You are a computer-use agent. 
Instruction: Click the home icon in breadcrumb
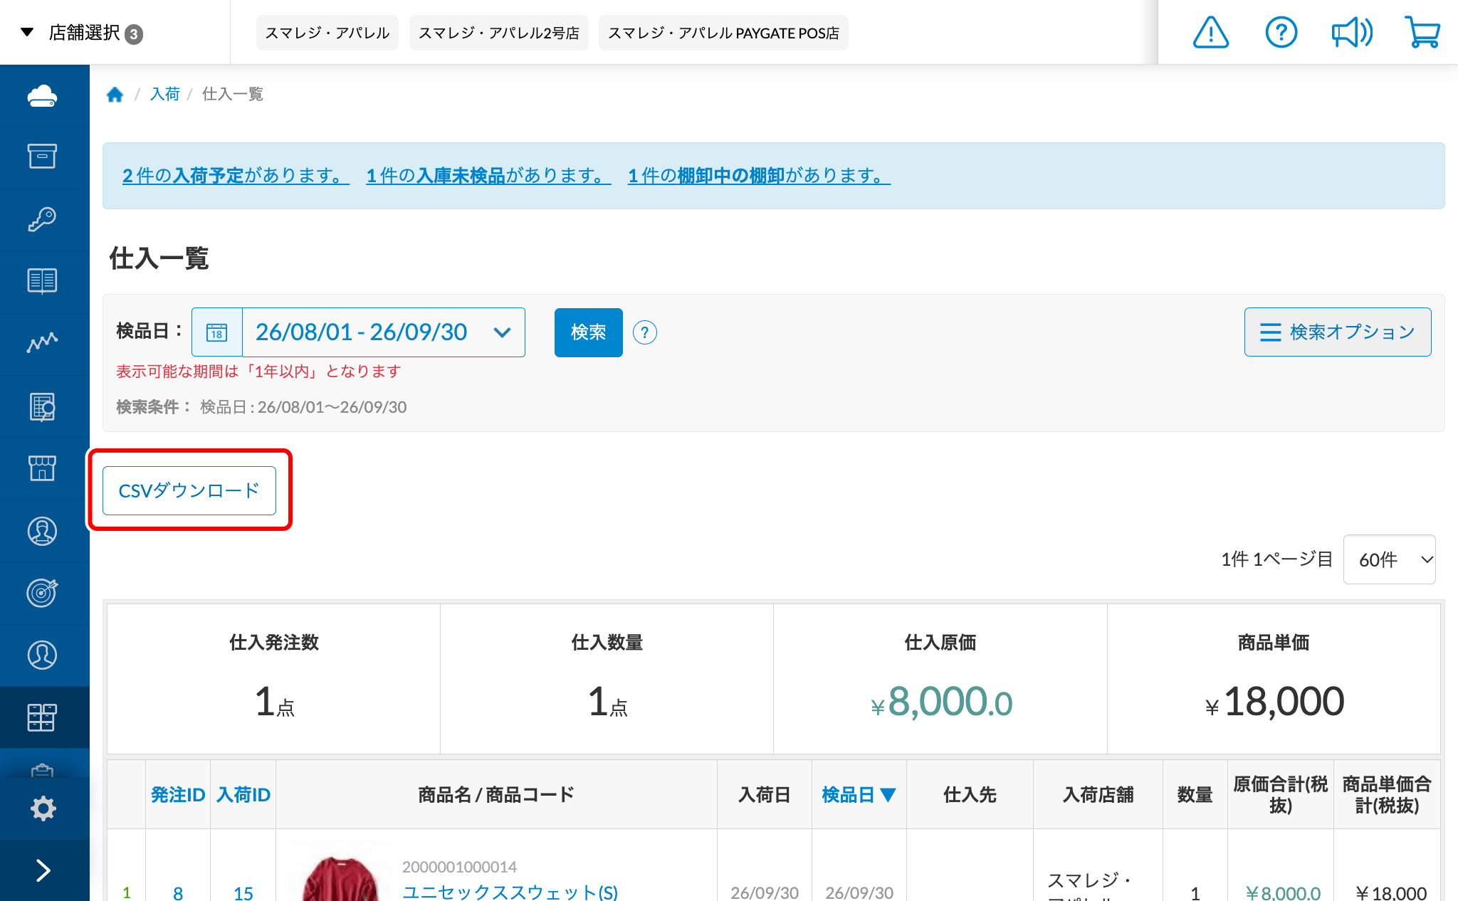coord(115,95)
